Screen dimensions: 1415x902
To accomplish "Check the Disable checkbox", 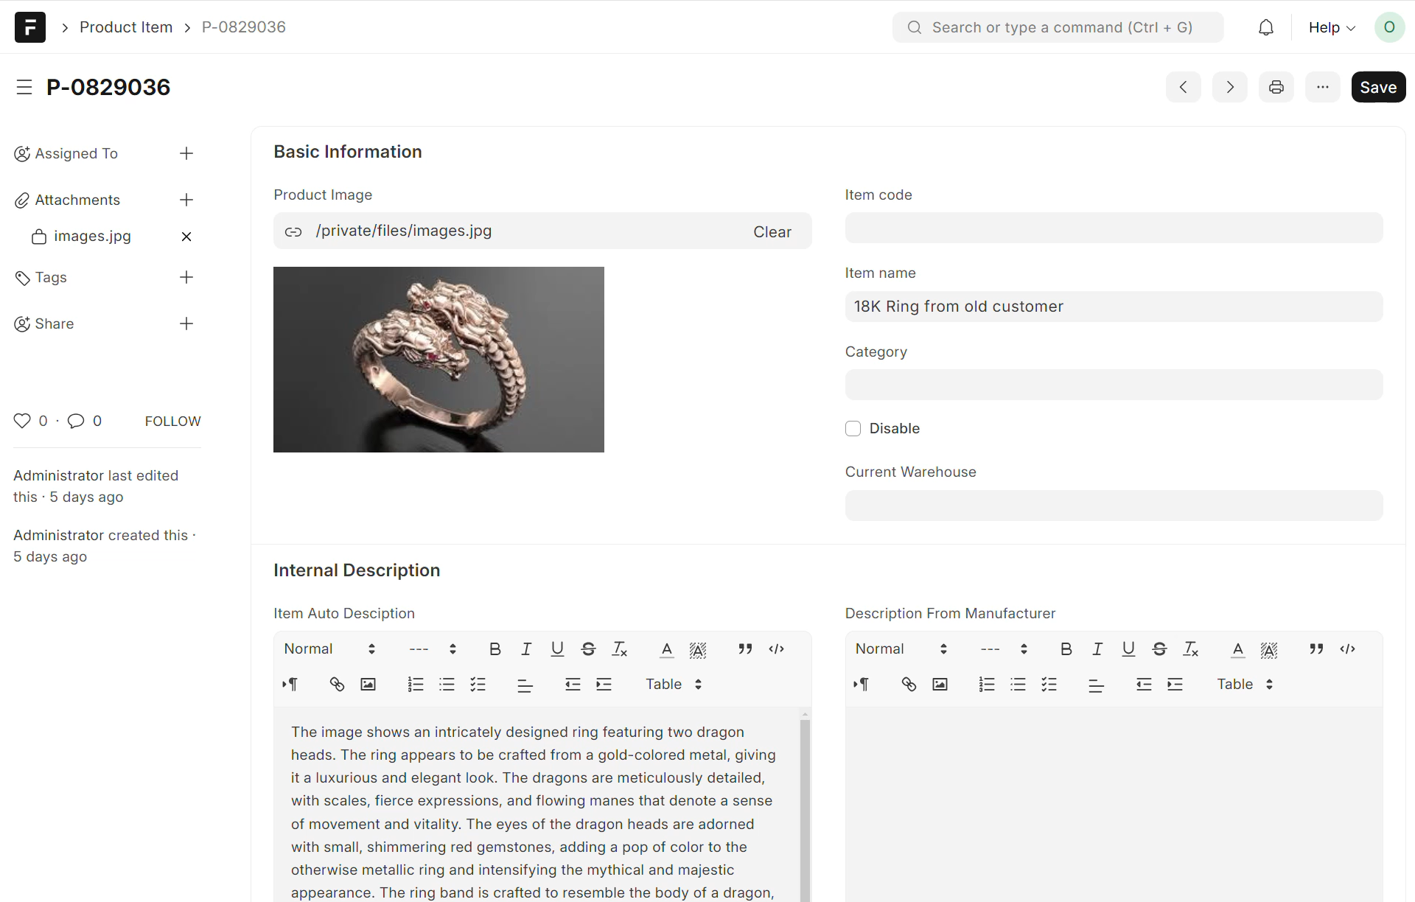I will 853,428.
